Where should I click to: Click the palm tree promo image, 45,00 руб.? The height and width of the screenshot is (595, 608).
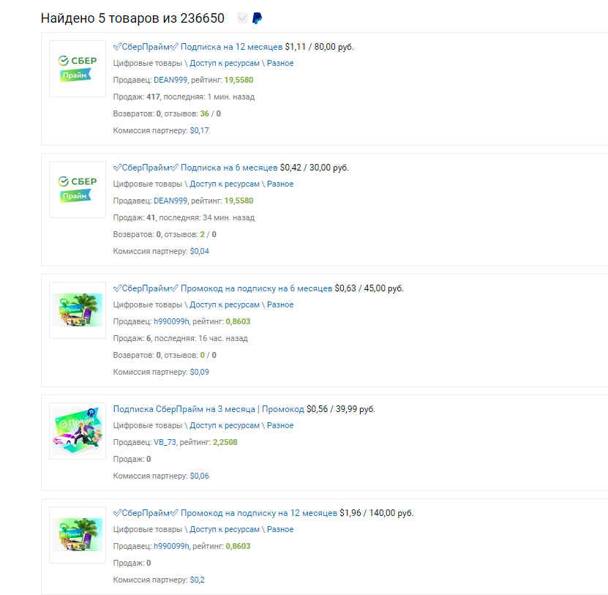78,310
